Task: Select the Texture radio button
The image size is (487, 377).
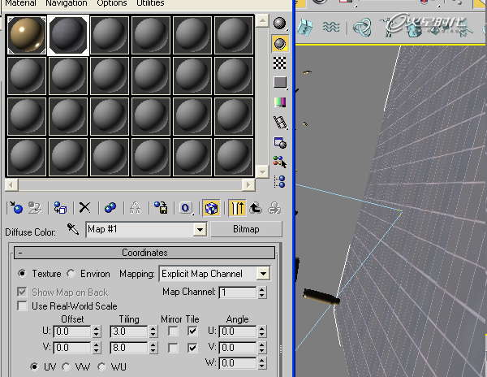Action: 22,274
